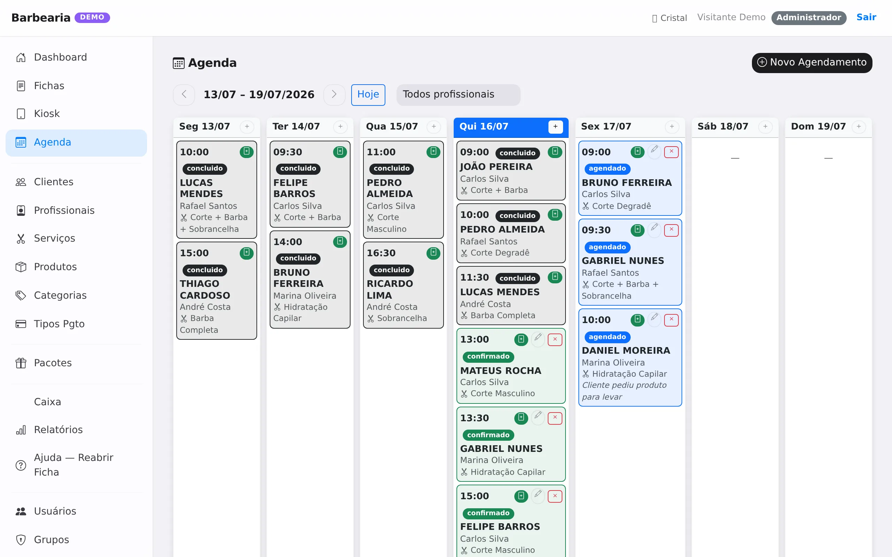
Task: Go to next week with right chevron
Action: [x=334, y=95]
